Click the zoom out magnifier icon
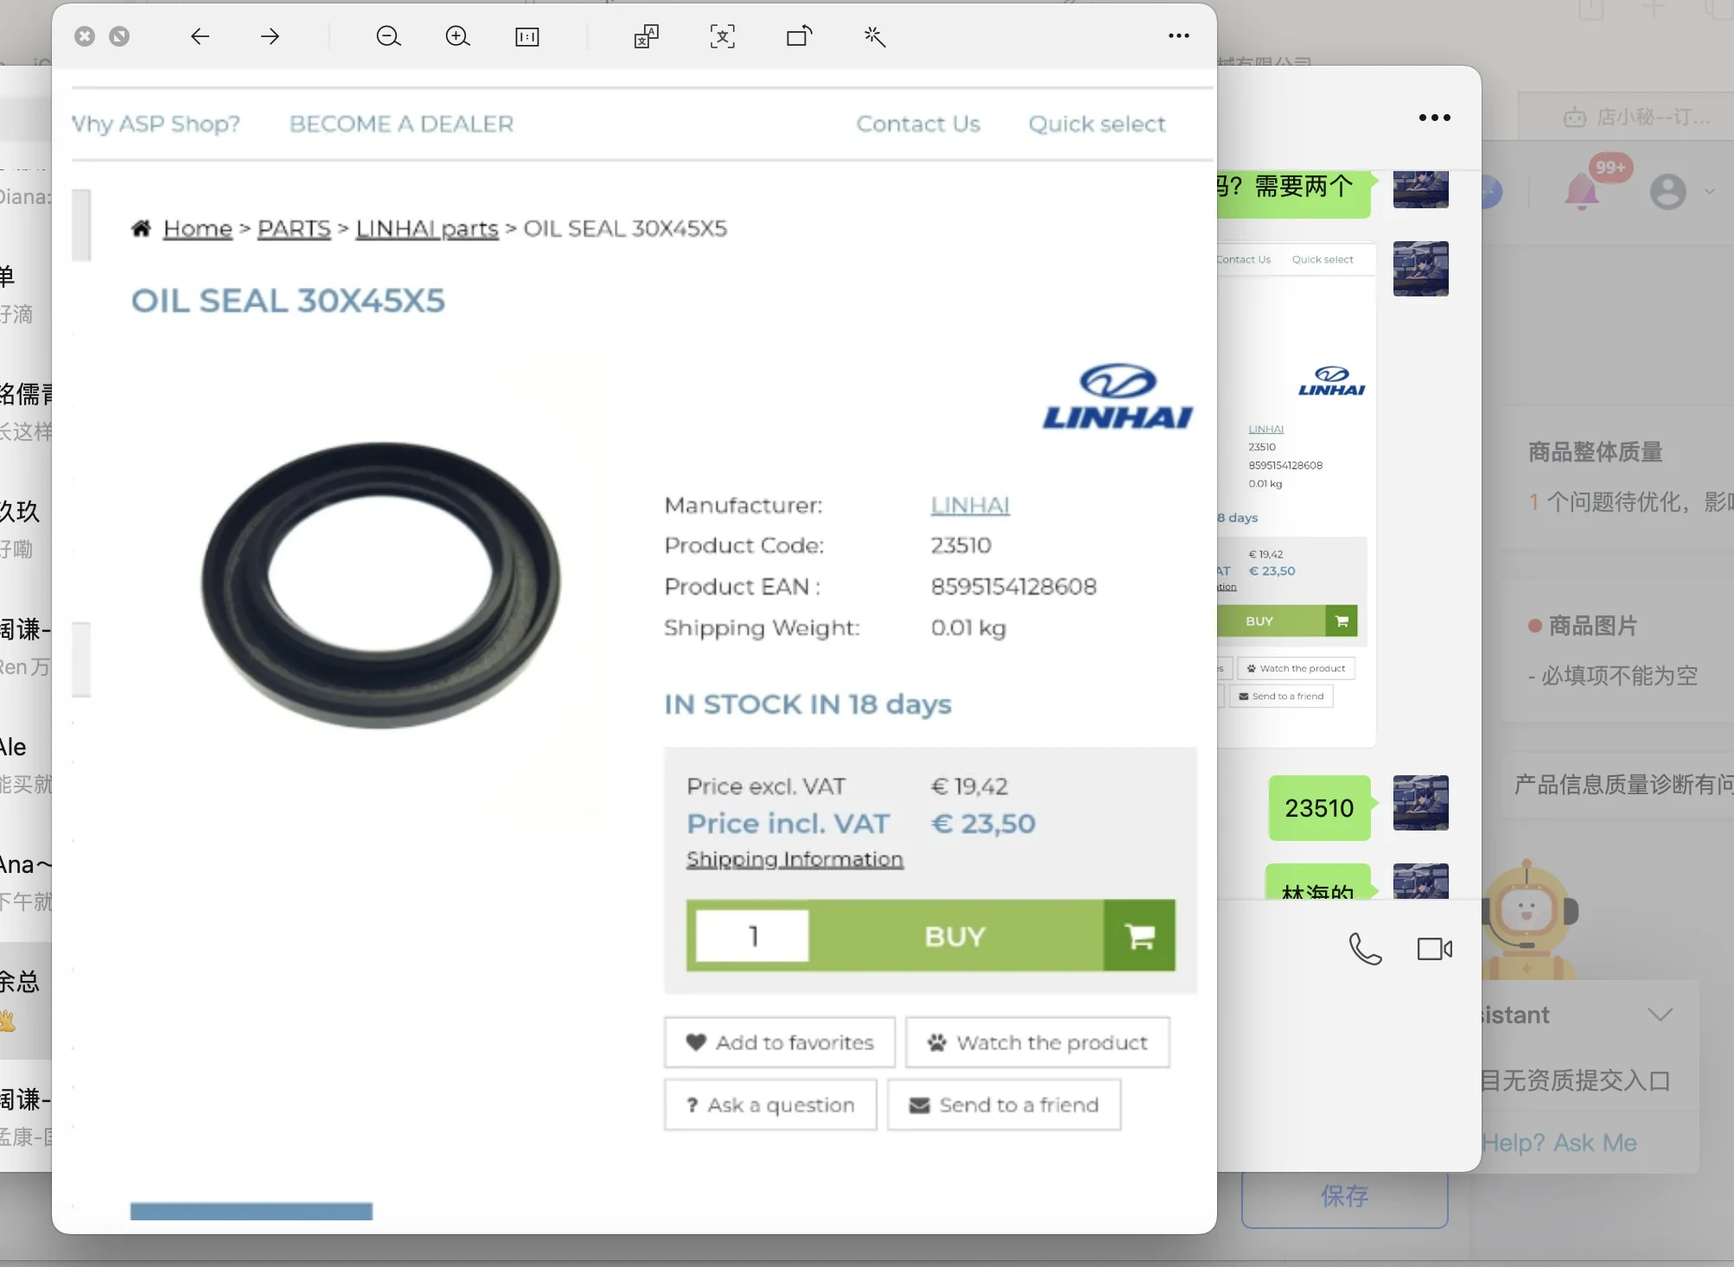Viewport: 1734px width, 1267px height. 388,36
